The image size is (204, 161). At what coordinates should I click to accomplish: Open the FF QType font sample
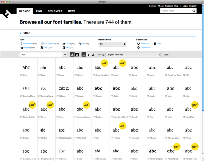[64, 89]
